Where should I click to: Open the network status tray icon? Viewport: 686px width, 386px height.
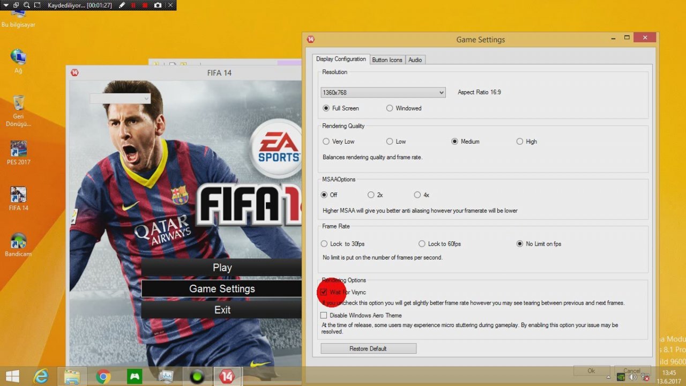click(x=645, y=376)
